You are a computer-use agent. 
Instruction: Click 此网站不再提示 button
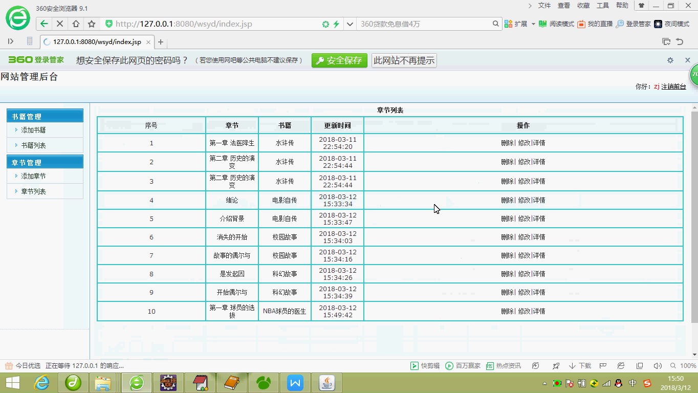(x=404, y=60)
